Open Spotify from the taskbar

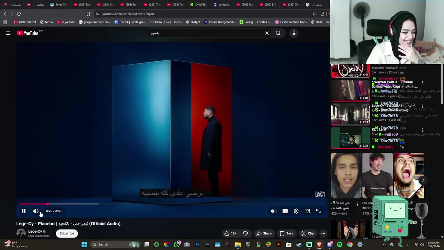click(x=340, y=244)
